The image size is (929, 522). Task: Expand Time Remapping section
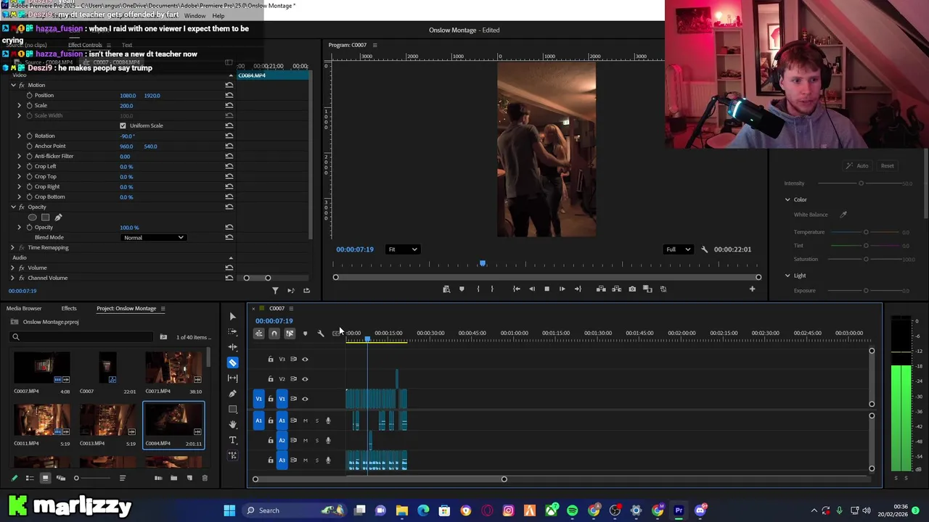(x=12, y=247)
